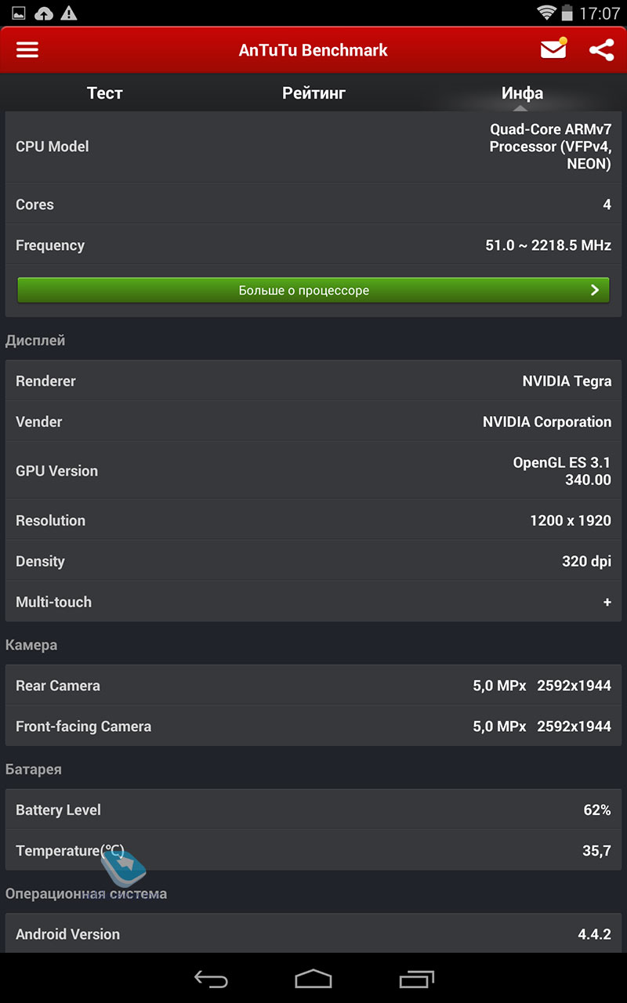Tap the Wi-Fi status icon
The height and width of the screenshot is (1003, 627).
tap(546, 13)
